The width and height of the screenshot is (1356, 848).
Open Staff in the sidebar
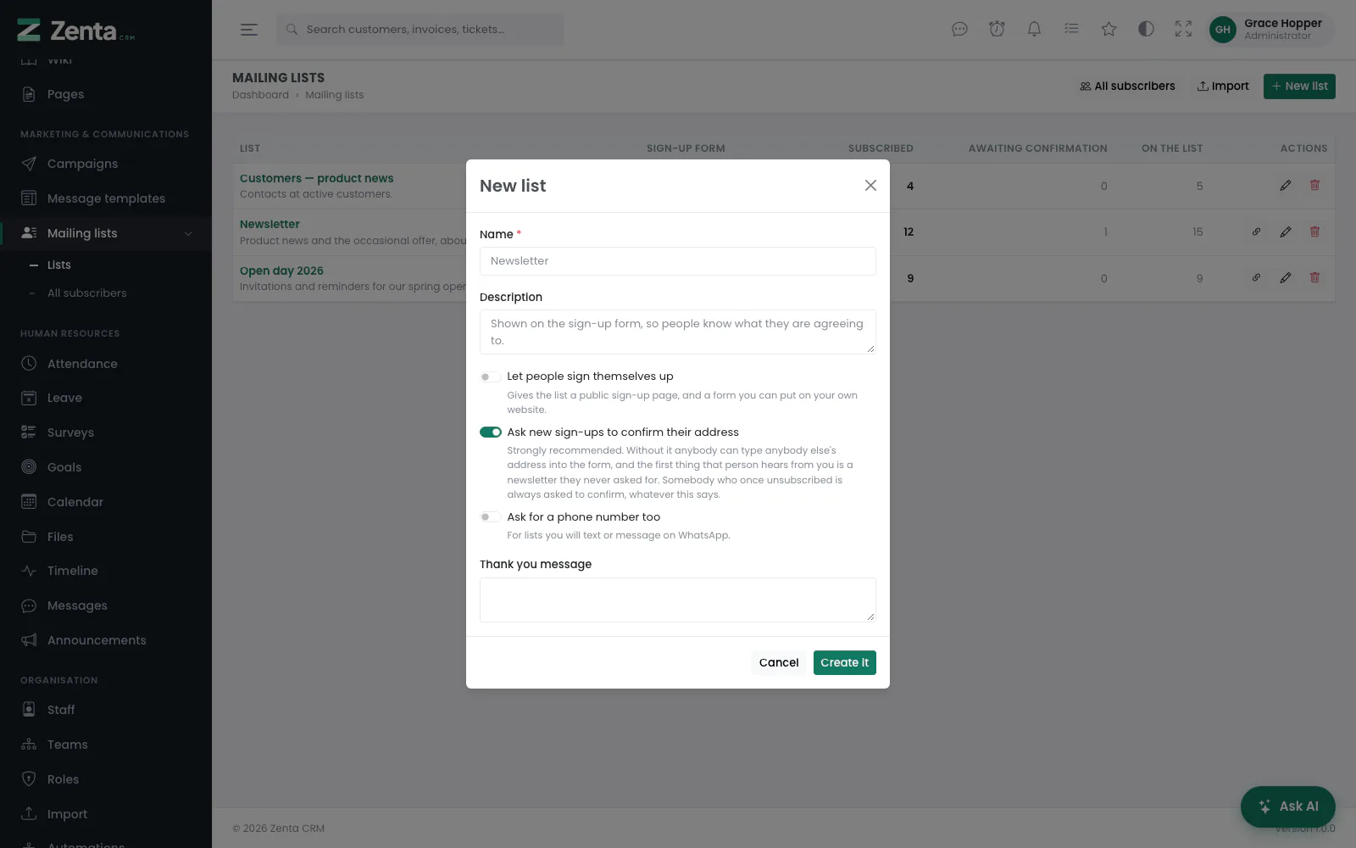coord(106,710)
